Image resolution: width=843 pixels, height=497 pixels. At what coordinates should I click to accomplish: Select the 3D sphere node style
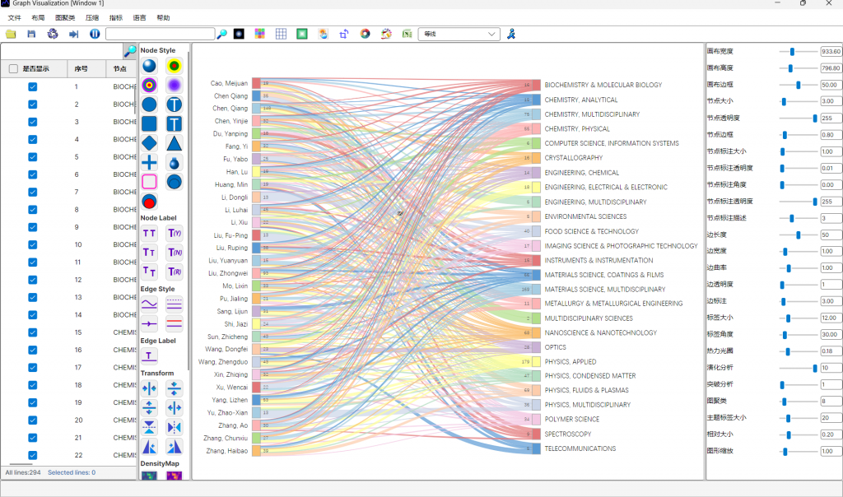coord(149,66)
